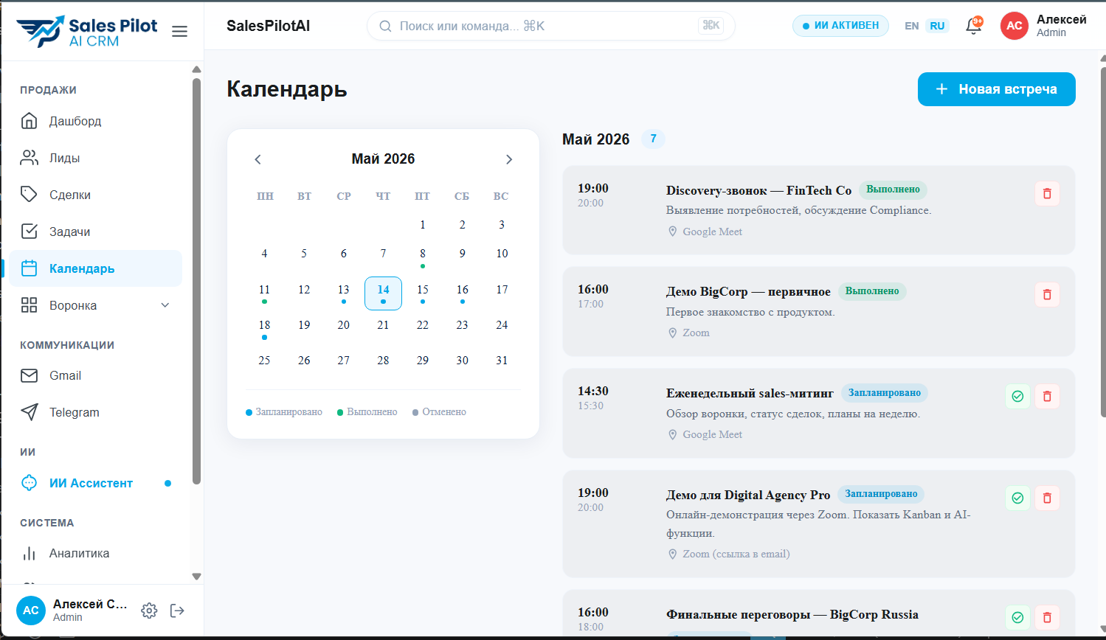Open Gmail in the sidebar

[x=95, y=375]
